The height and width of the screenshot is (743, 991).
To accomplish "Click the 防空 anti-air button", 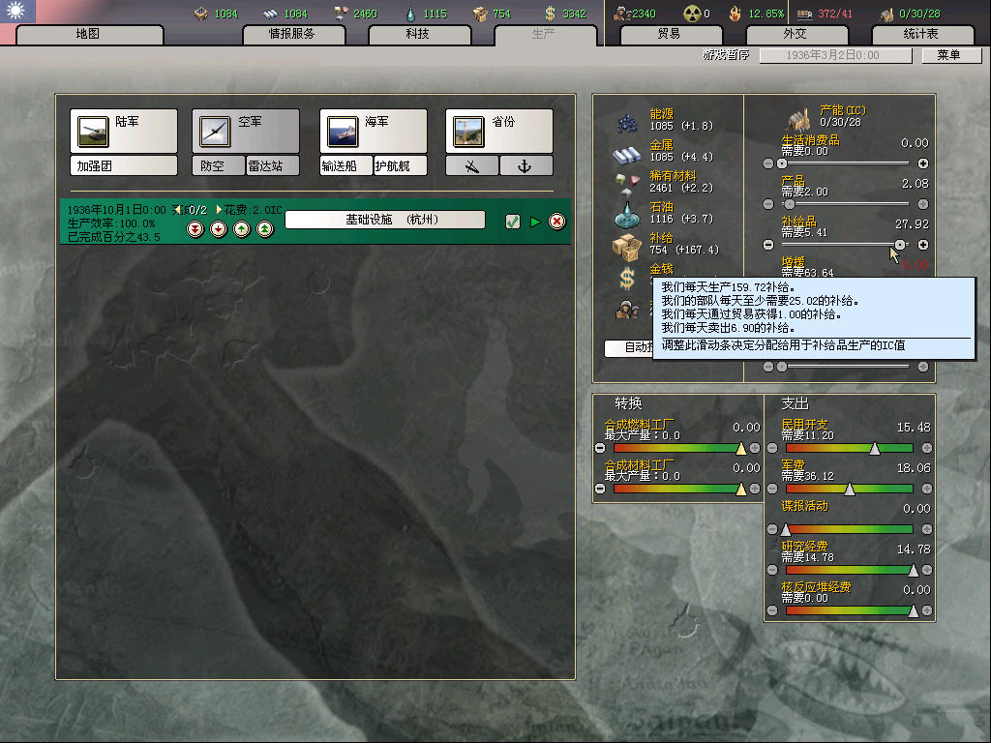I will (218, 166).
